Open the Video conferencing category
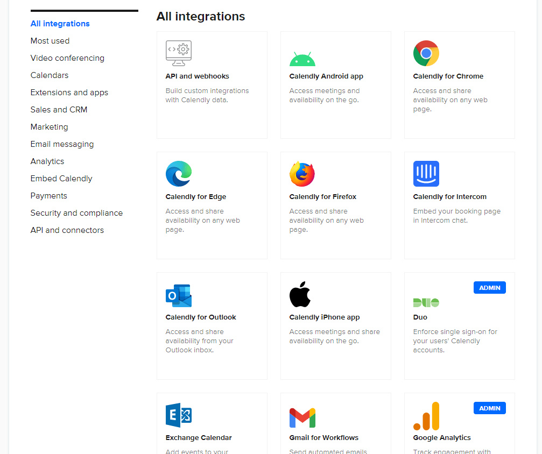 67,58
